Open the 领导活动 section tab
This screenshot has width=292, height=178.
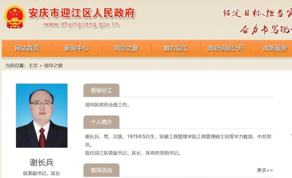click(x=101, y=170)
